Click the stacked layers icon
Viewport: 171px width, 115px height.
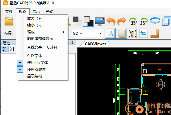[166, 21]
